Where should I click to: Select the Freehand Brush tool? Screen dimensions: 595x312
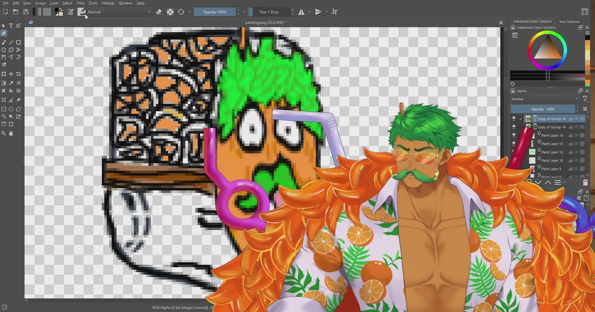coord(4,42)
